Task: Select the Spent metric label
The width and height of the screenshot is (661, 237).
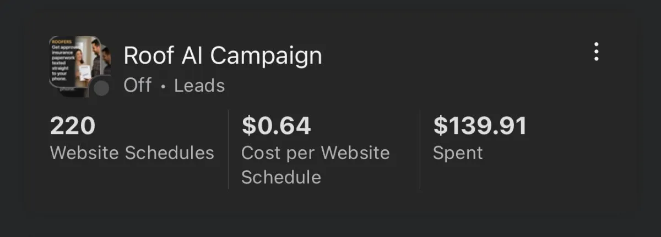Action: (458, 153)
